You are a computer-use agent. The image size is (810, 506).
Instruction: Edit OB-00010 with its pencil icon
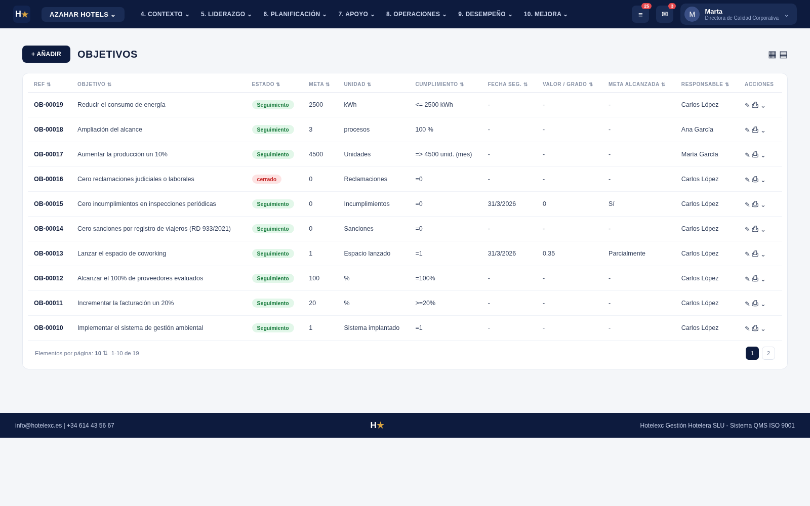coord(747,328)
